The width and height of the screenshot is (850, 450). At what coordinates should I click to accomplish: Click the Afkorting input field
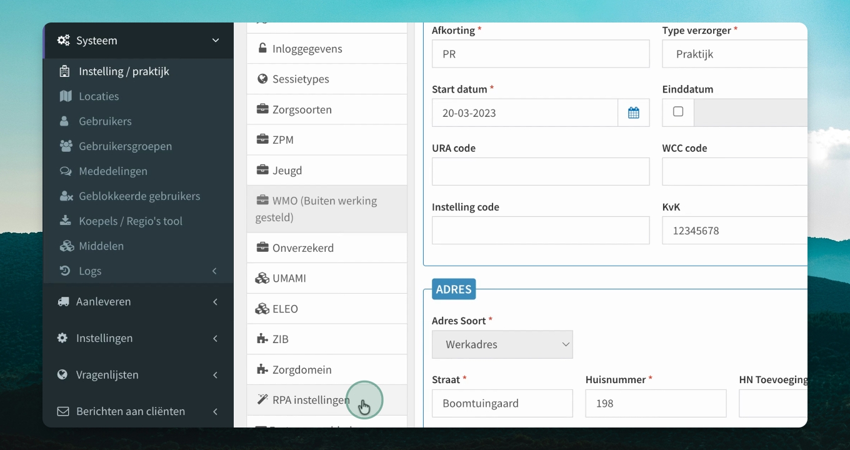coord(541,54)
